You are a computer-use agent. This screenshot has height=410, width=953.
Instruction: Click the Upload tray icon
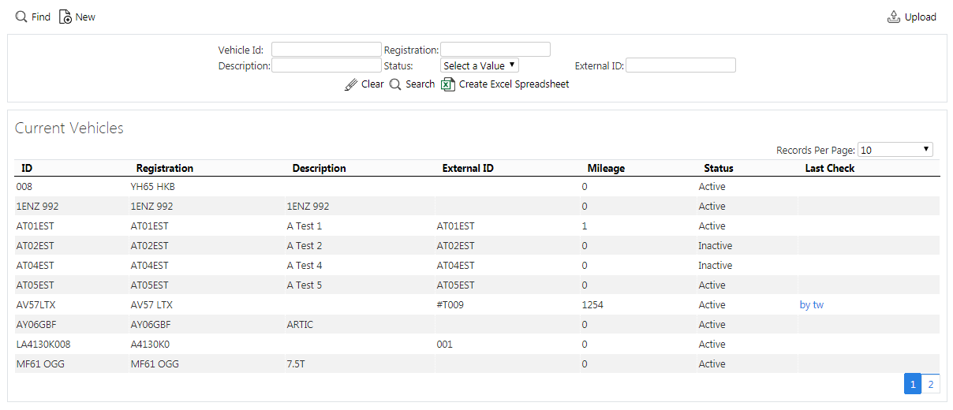pyautogui.click(x=894, y=17)
